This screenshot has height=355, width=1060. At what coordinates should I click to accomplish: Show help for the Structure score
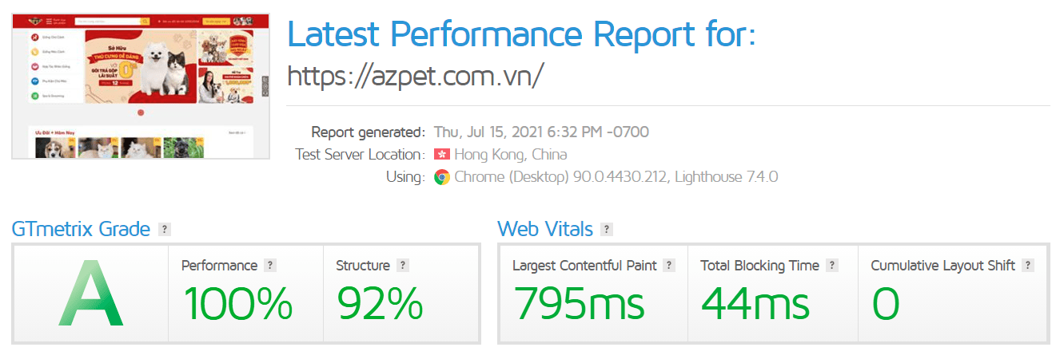click(403, 266)
